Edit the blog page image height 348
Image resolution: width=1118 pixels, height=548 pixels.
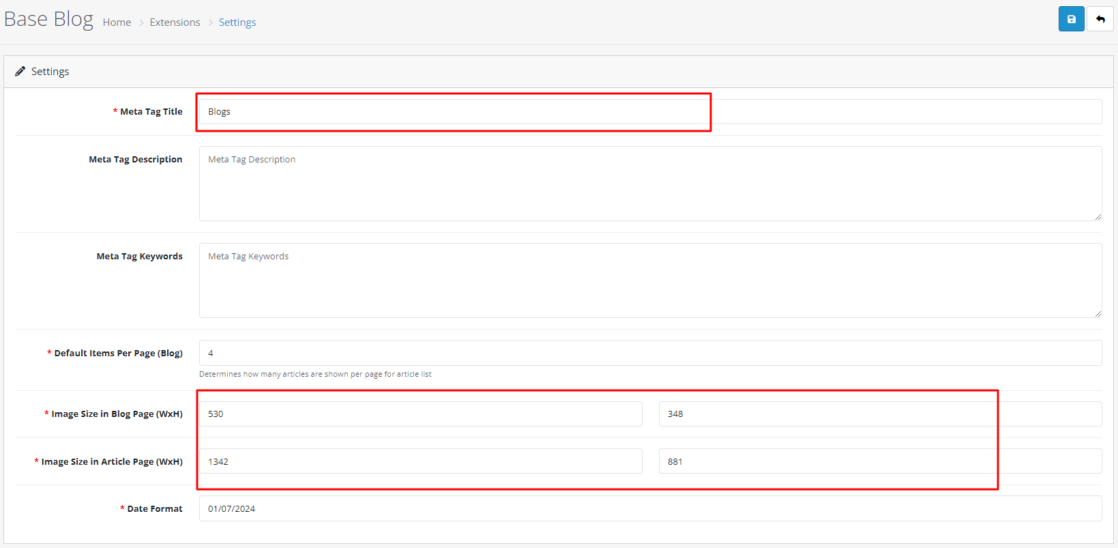click(x=879, y=414)
